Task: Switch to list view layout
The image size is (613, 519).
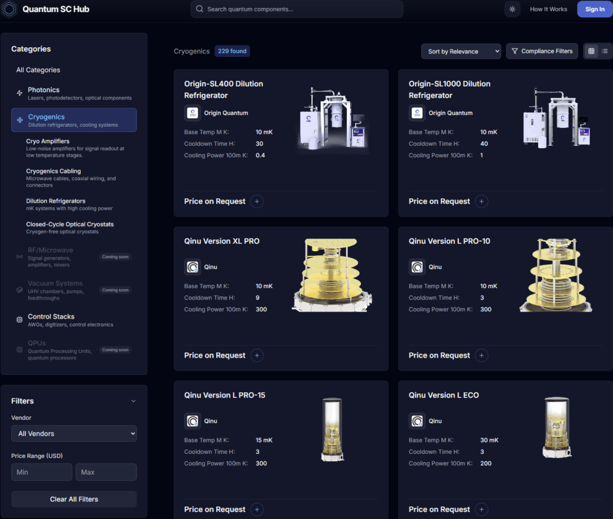Action: pyautogui.click(x=605, y=51)
